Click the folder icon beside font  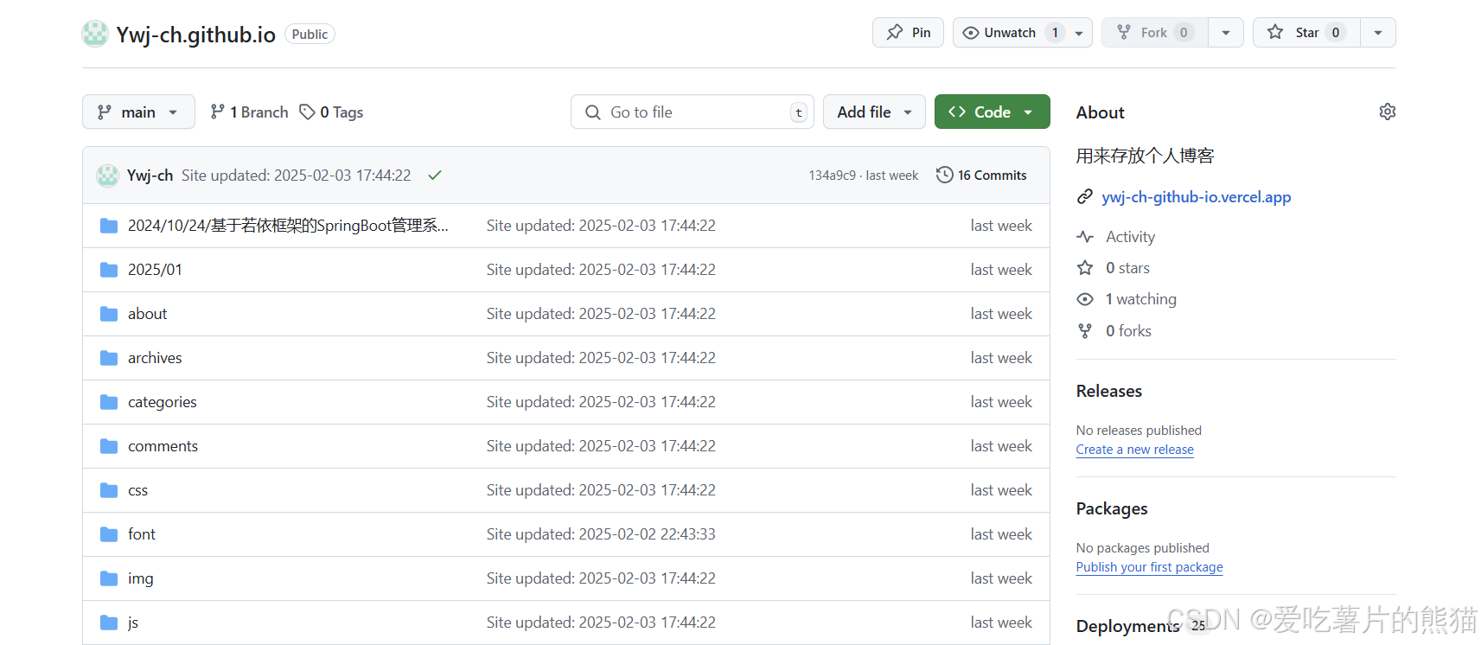[x=109, y=534]
